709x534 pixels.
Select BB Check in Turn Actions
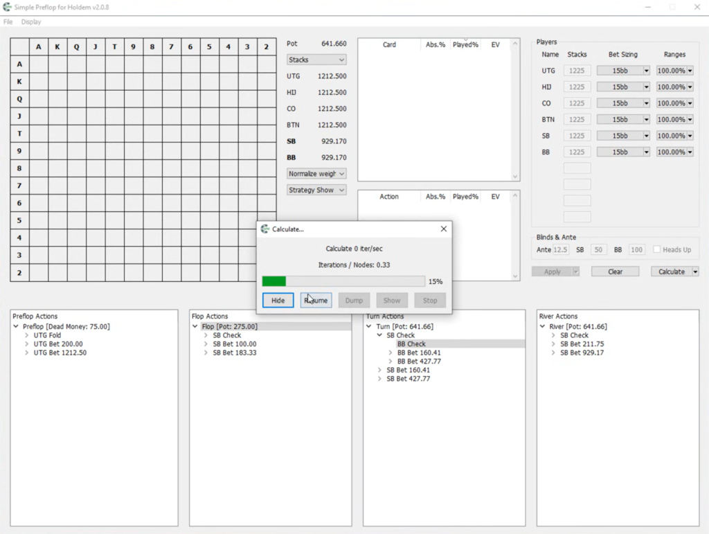(411, 344)
